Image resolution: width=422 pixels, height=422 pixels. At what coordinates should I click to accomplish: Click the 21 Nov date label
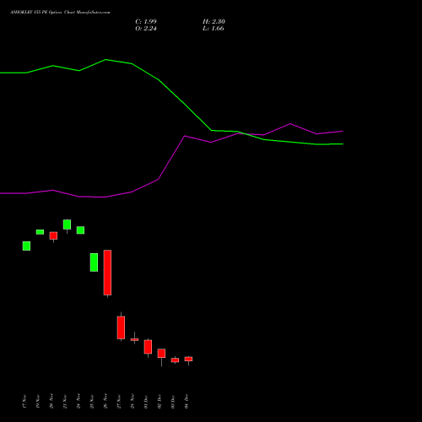click(x=65, y=402)
